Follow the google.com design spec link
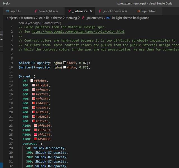This screenshot has height=168, width=179. 78,32
